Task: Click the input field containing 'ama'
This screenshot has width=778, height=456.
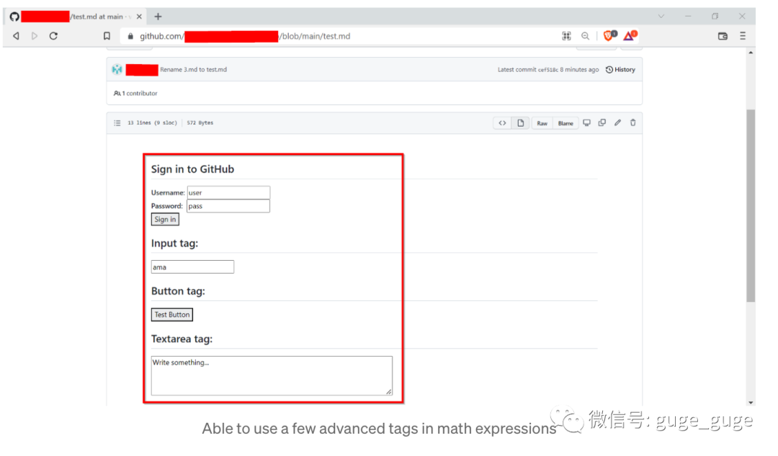Action: click(192, 267)
